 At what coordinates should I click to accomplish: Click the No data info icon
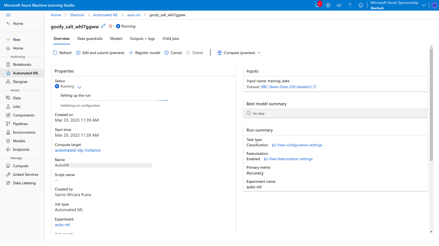[x=249, y=113]
